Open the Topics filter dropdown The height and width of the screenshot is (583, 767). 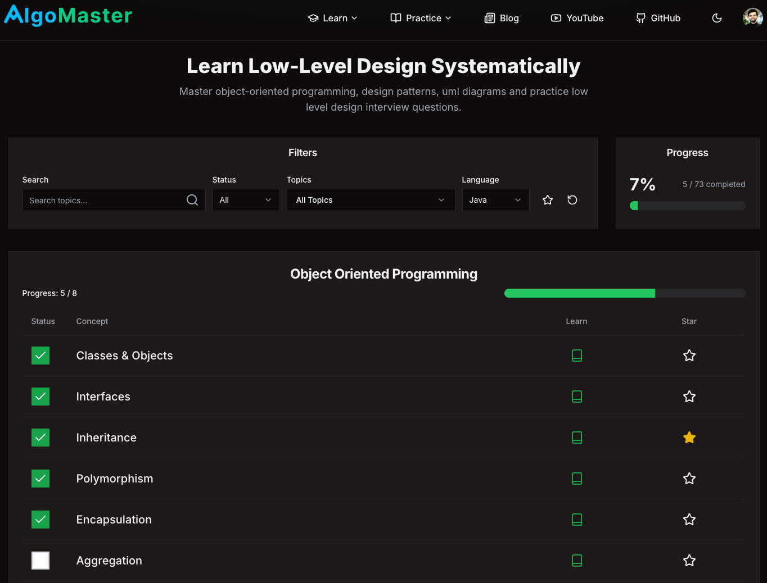(x=370, y=200)
